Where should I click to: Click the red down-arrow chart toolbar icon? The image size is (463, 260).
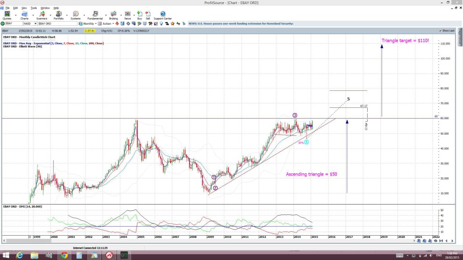[x=117, y=23]
